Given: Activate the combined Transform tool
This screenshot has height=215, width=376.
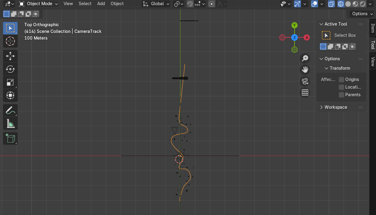Looking at the screenshot, I should click(10, 96).
